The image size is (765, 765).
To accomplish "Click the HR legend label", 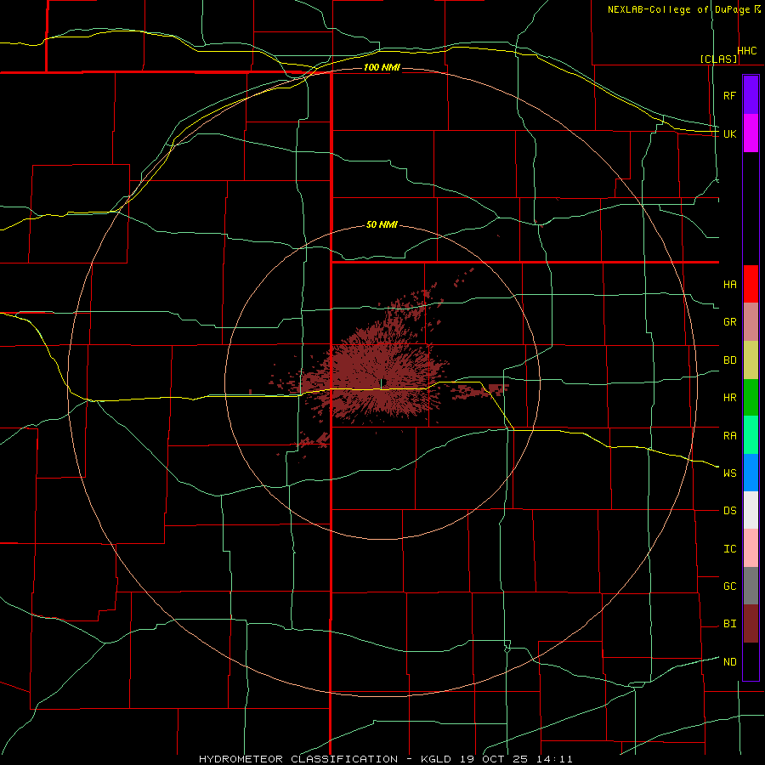I will point(729,398).
